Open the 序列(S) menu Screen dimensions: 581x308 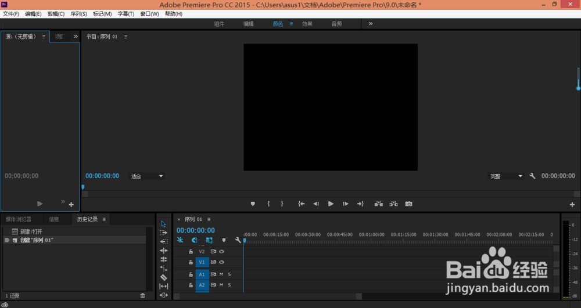[x=78, y=14]
